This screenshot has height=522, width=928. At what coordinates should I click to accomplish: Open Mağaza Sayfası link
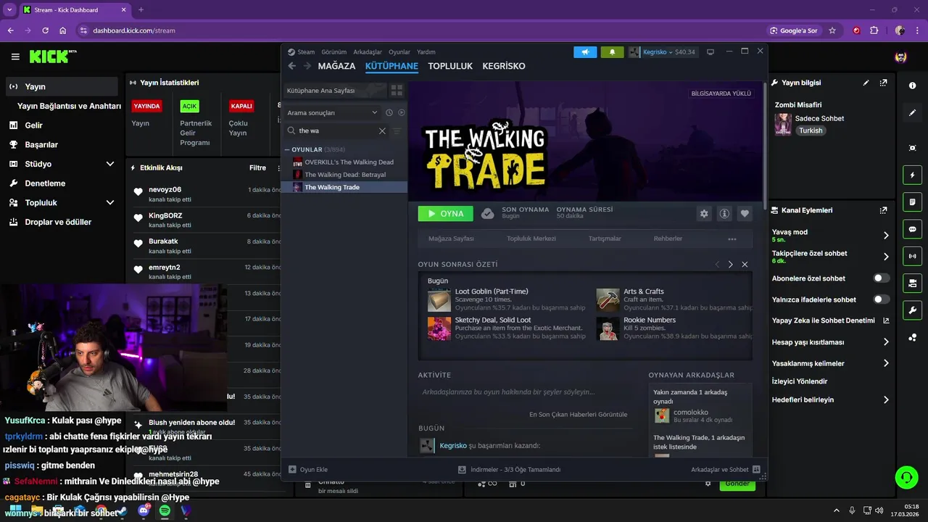(451, 239)
